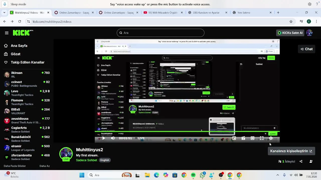Switch to Muhittinyus2 Videos tab
321x180 pixels.
pos(30,12)
